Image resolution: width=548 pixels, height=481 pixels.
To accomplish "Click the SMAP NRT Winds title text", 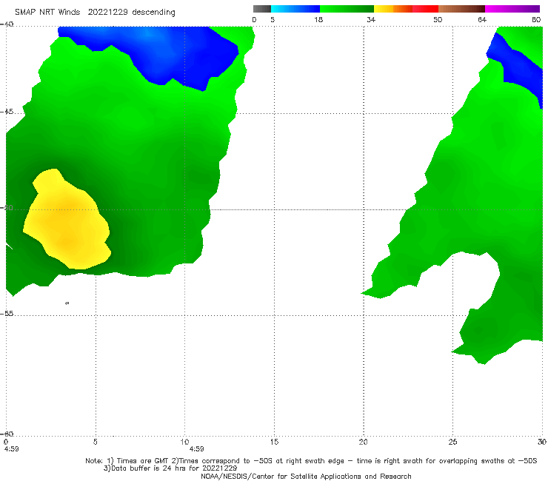I will tap(95, 12).
